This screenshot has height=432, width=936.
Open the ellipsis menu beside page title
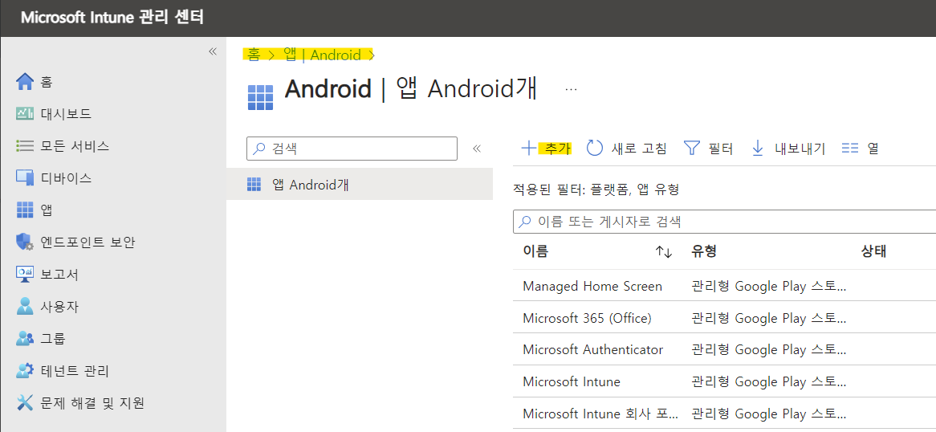coord(571,89)
